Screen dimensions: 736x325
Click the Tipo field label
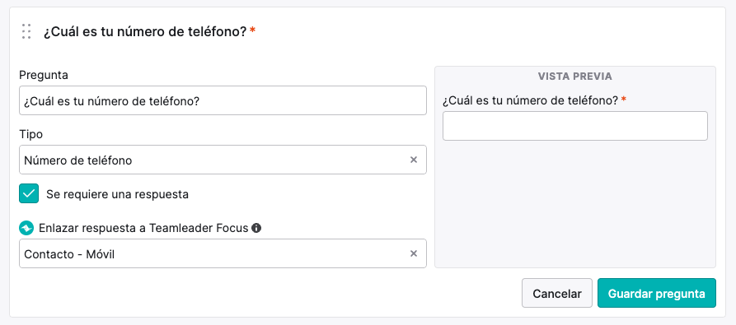[31, 134]
